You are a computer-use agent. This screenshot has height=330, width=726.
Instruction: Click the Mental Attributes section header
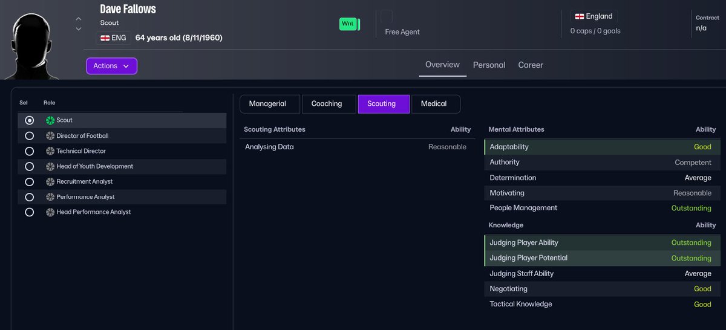pos(516,129)
